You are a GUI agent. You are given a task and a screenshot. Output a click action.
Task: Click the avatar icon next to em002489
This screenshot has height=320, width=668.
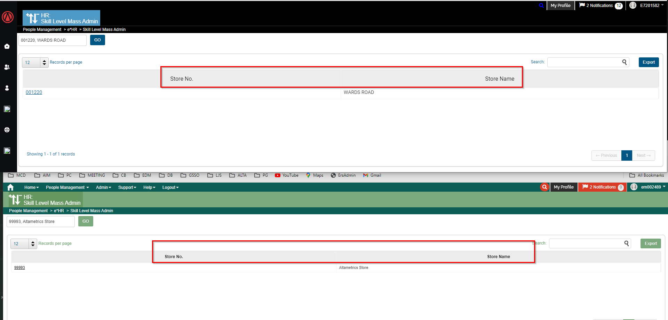click(634, 187)
